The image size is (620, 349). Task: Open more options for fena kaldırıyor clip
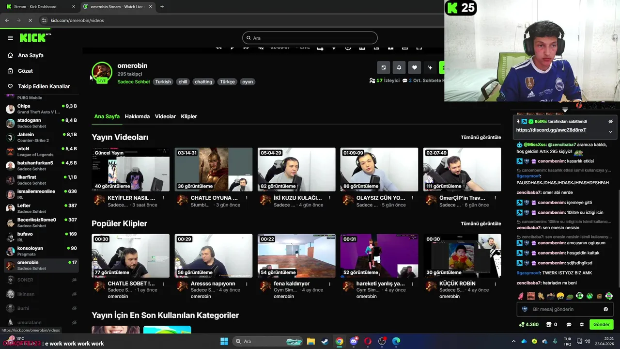tap(329, 284)
